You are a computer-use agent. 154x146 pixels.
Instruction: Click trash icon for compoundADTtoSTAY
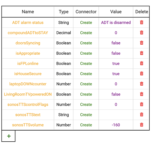[x=141, y=33]
